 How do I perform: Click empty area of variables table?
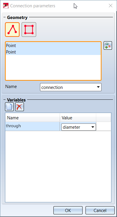point(58,166)
